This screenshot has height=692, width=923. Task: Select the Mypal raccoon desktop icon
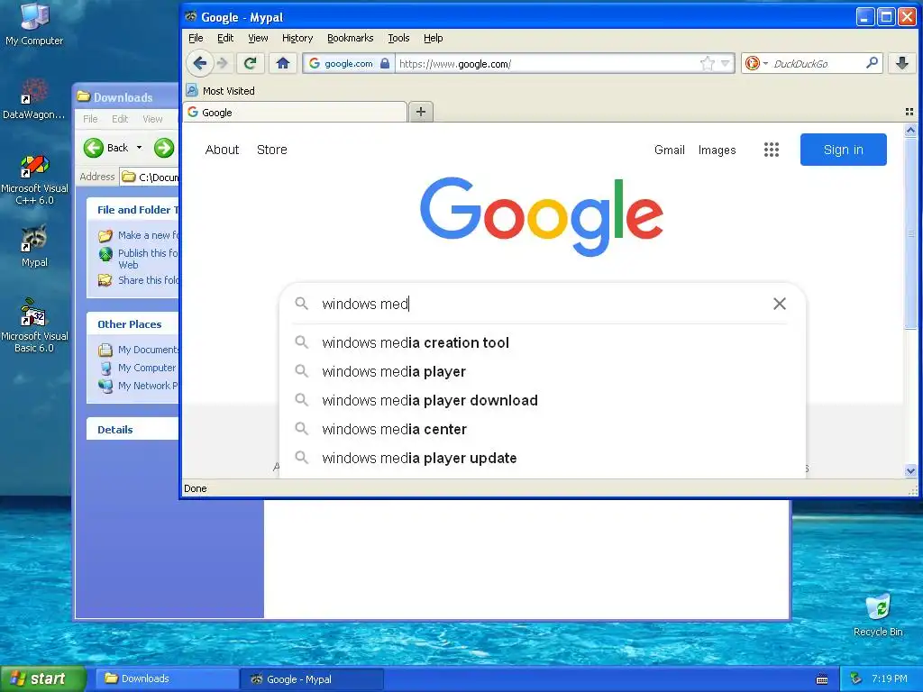pyautogui.click(x=34, y=246)
